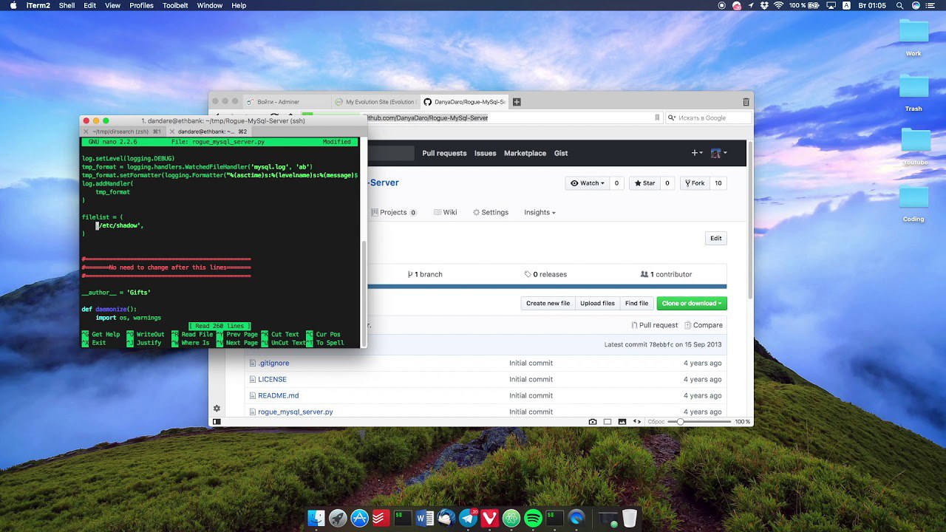This screenshot has width=946, height=532.
Task: Open the Trash in the Dock
Action: click(x=629, y=519)
